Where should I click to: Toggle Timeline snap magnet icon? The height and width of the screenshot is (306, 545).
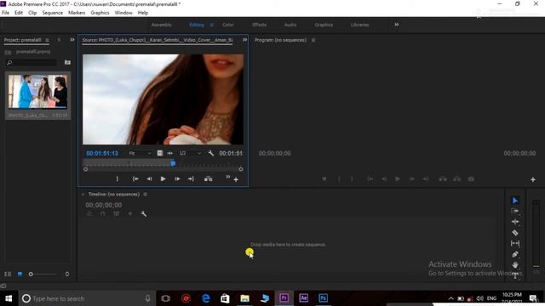(103, 214)
